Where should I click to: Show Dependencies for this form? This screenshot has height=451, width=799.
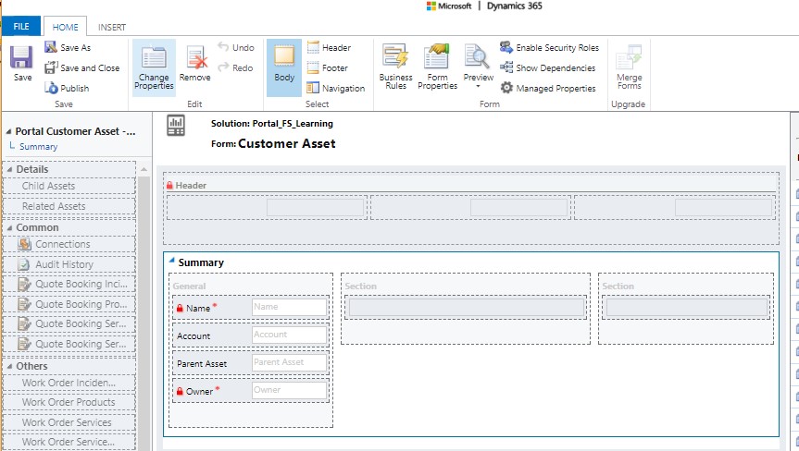point(548,67)
